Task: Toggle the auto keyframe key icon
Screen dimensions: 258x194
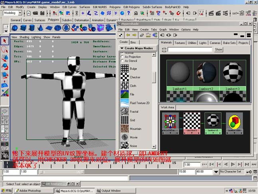Action: (249, 172)
